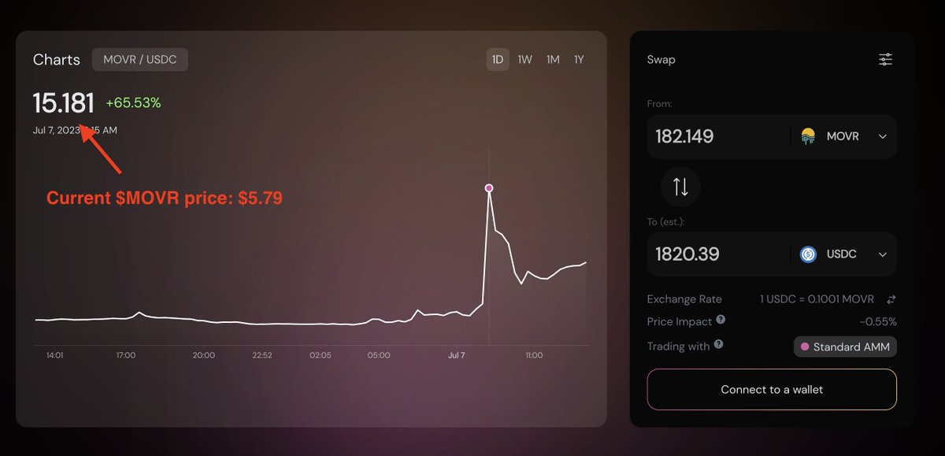Click Trading with help question icon
This screenshot has width=945, height=456.
pos(718,345)
